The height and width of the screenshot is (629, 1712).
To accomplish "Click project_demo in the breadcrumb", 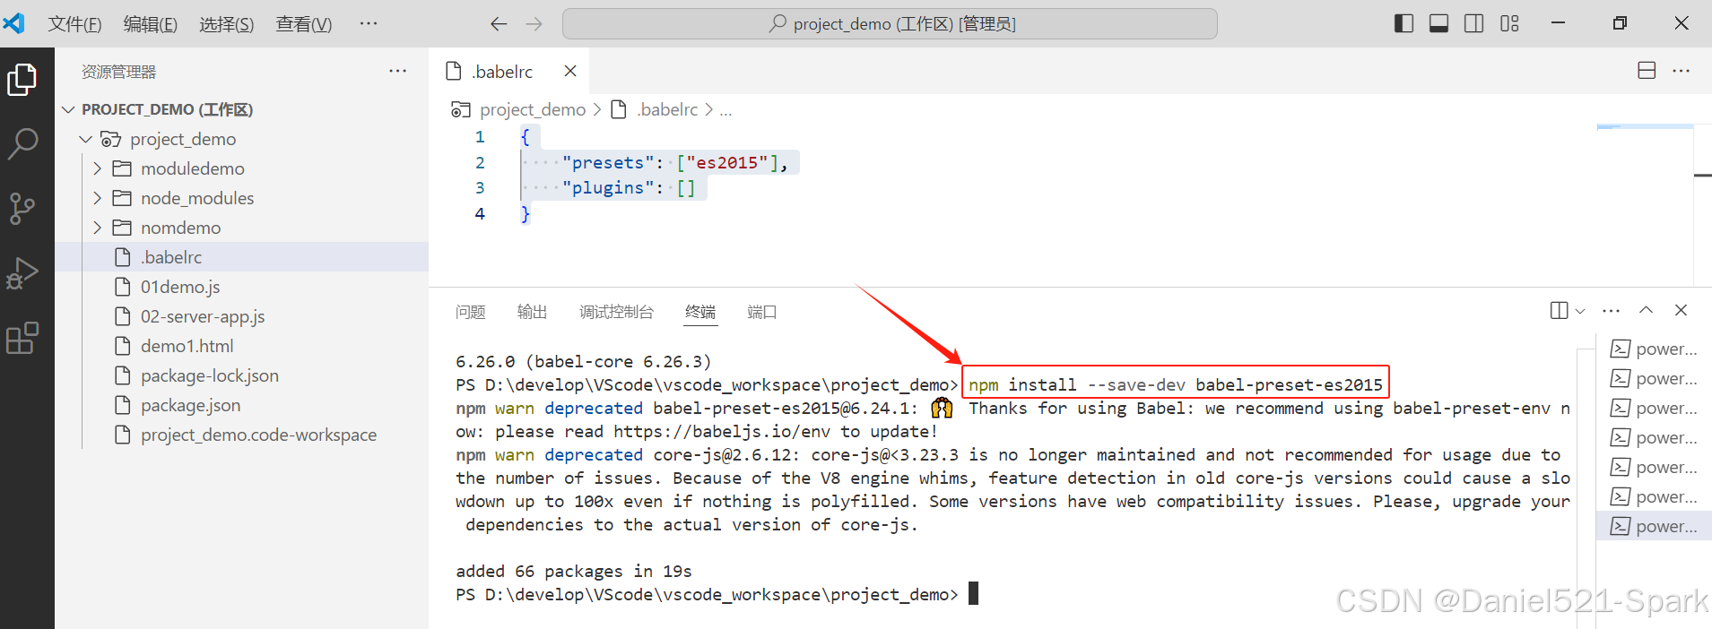I will point(532,109).
